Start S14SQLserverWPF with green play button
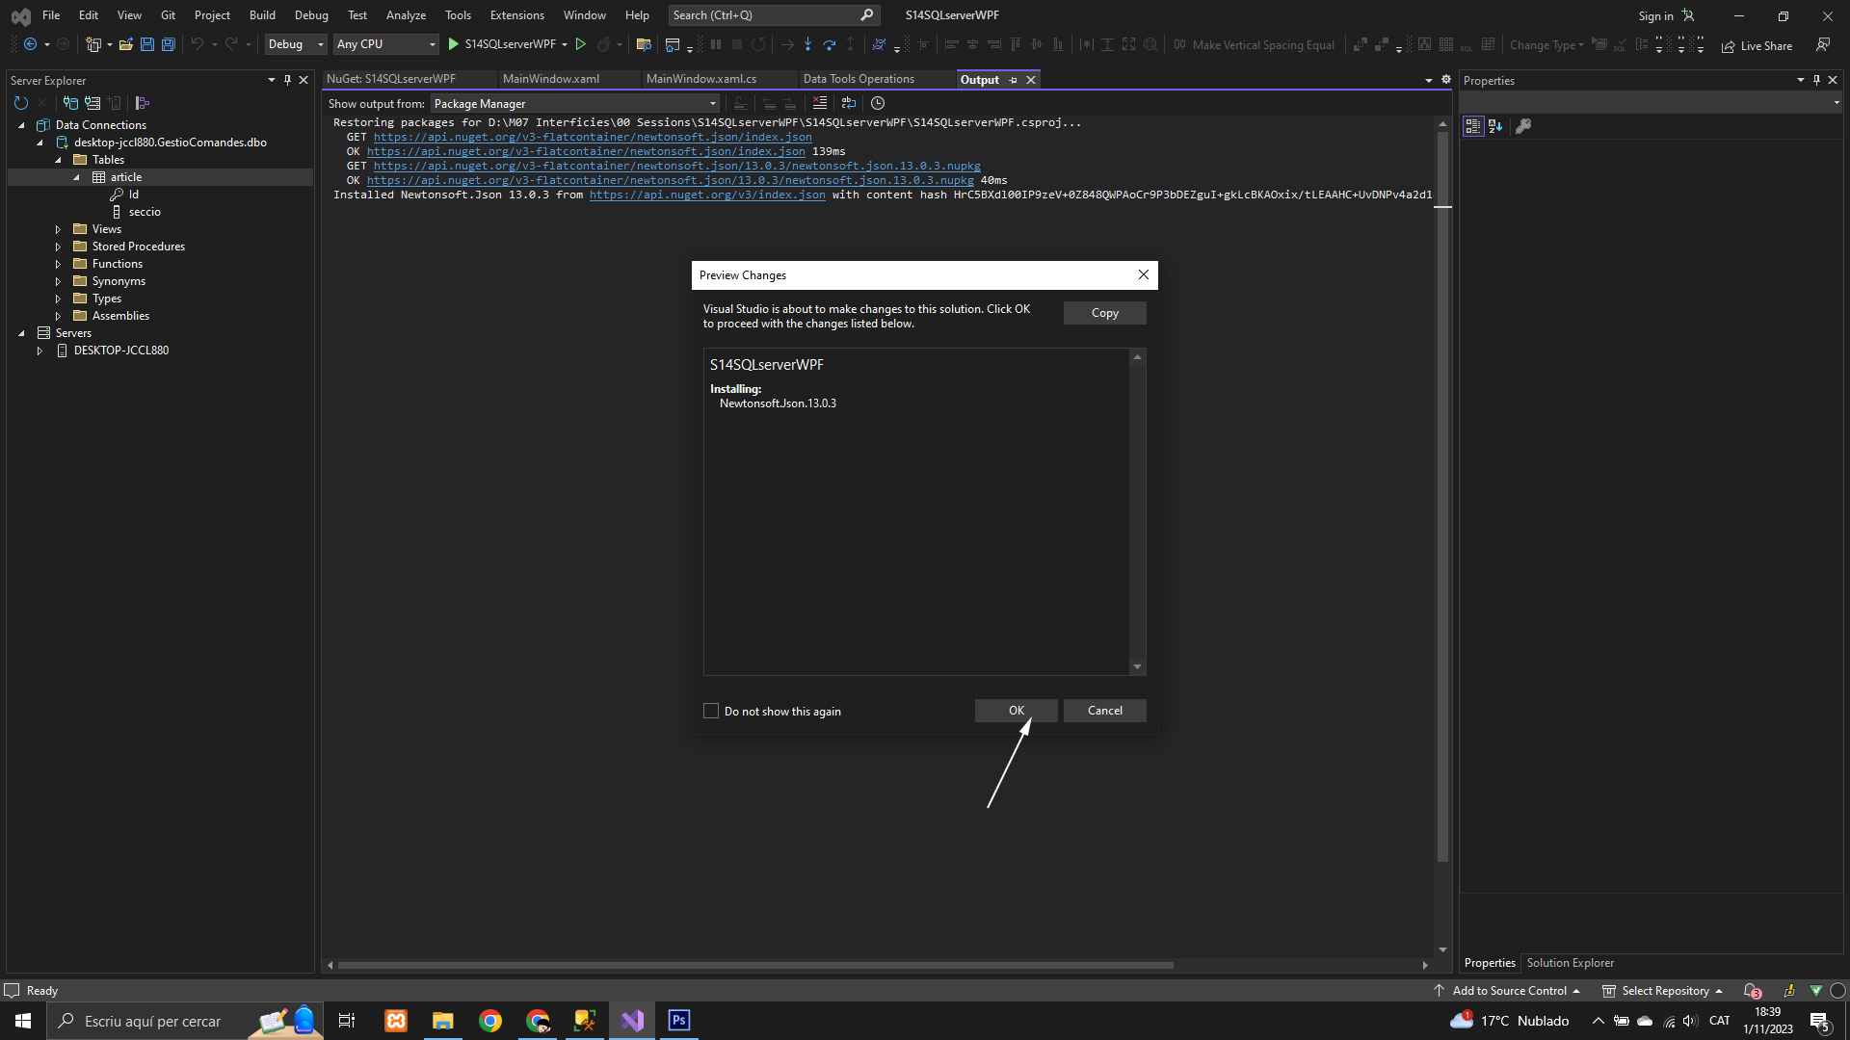1850x1040 pixels. [454, 44]
